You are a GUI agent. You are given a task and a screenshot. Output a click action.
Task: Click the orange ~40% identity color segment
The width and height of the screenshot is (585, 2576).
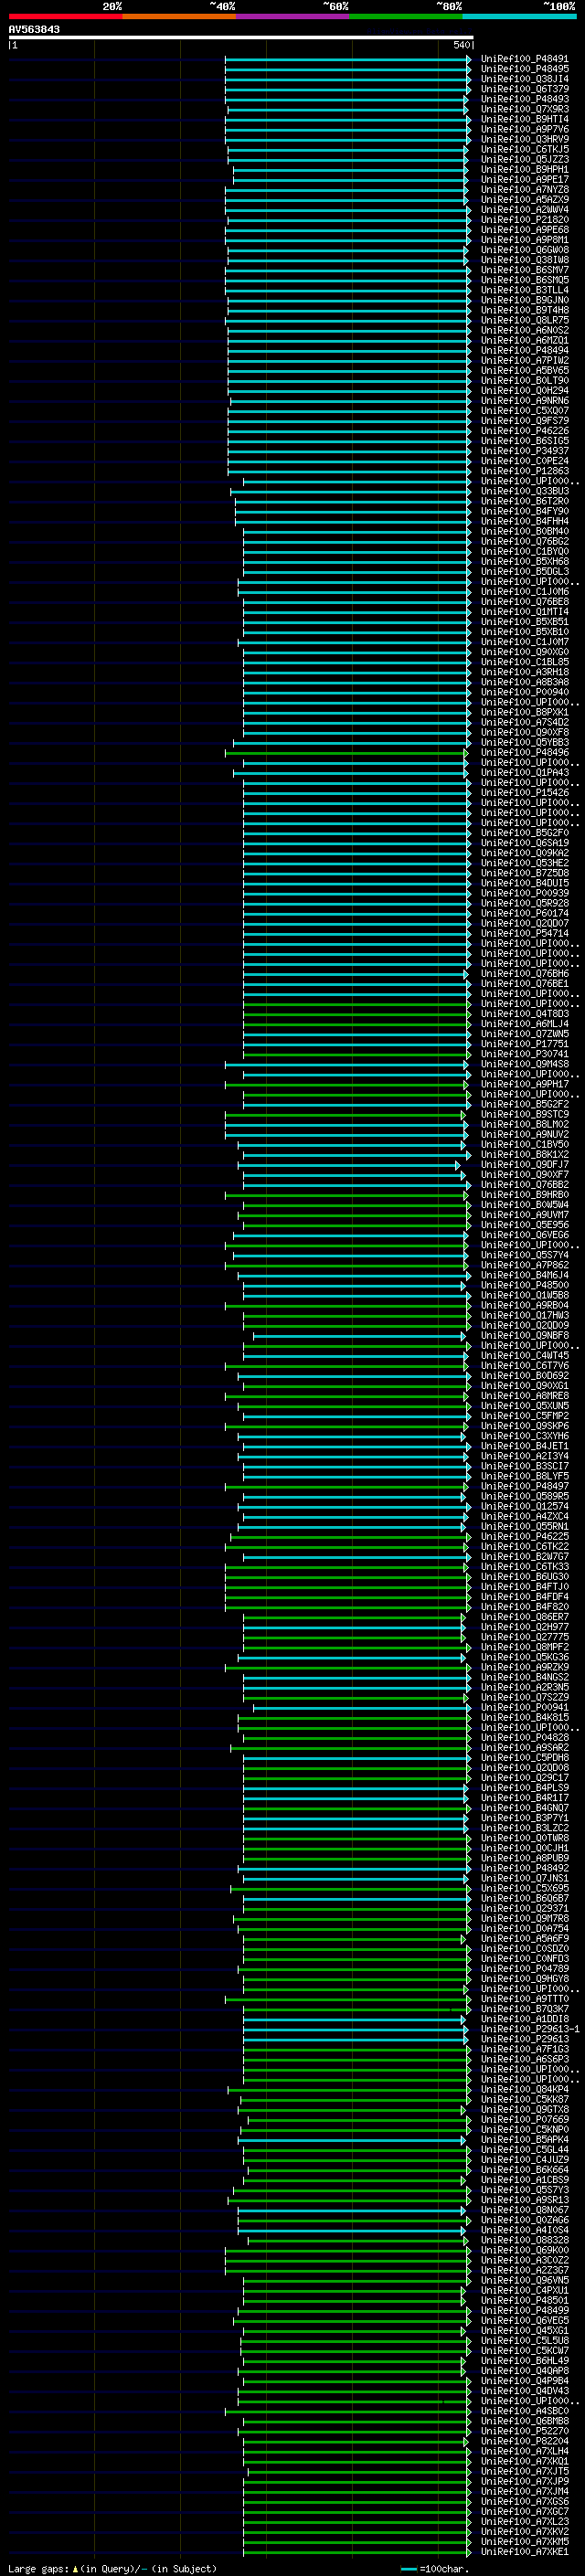(179, 16)
